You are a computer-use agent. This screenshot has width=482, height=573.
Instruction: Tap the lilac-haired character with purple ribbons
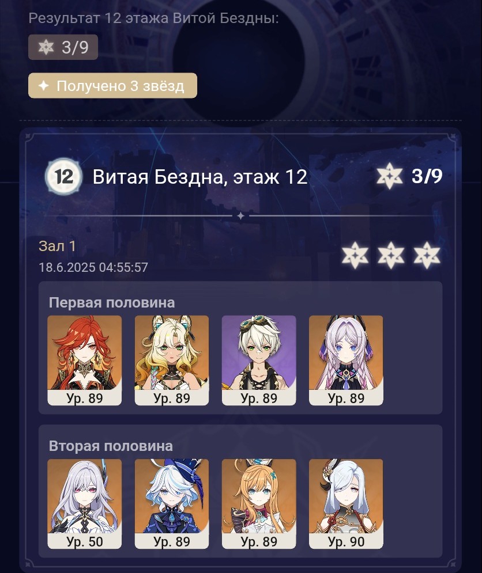[x=346, y=361]
